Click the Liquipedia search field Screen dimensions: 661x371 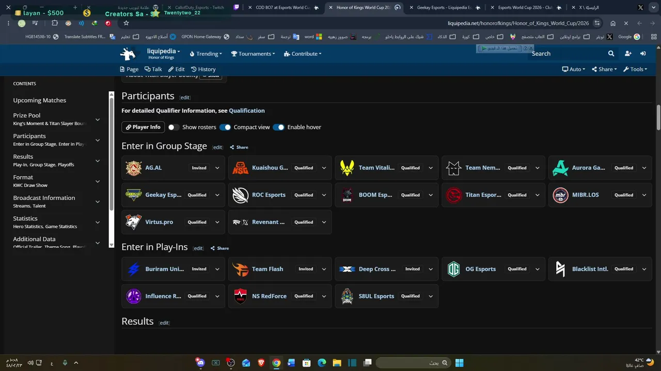pyautogui.click(x=567, y=54)
